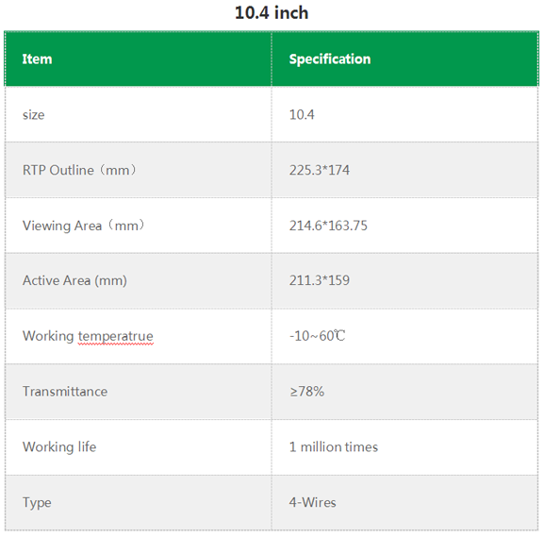Viewport: 544px width, 537px height.
Task: Select the 'Specification' column header cell
Action: pos(404,59)
